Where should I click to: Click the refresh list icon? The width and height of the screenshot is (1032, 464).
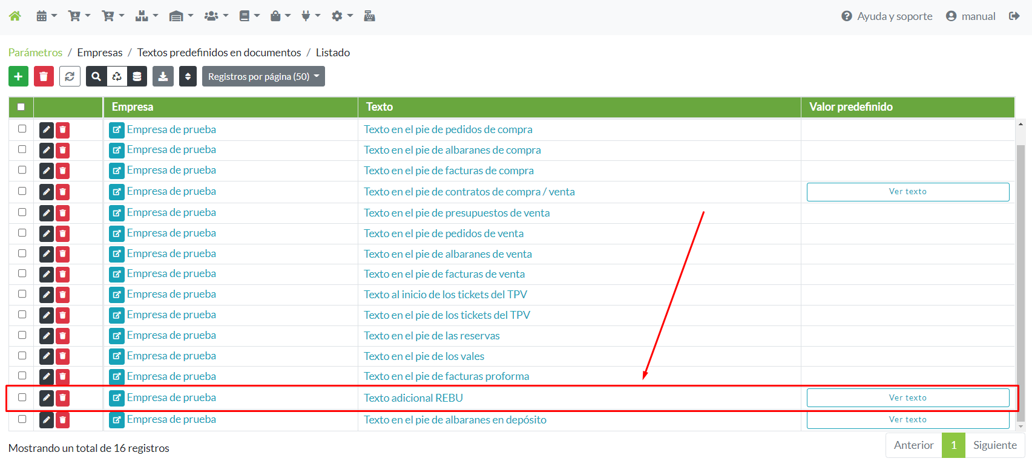(70, 76)
